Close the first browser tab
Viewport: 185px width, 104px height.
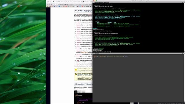click(x=66, y=2)
